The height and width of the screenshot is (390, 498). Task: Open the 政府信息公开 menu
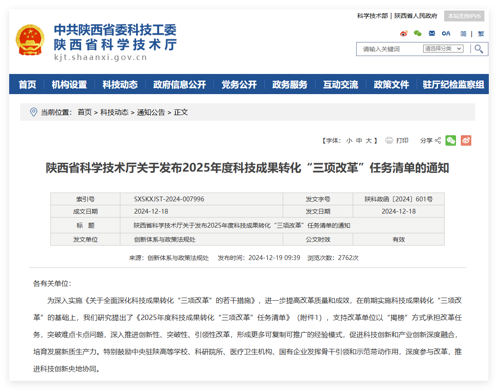click(179, 84)
